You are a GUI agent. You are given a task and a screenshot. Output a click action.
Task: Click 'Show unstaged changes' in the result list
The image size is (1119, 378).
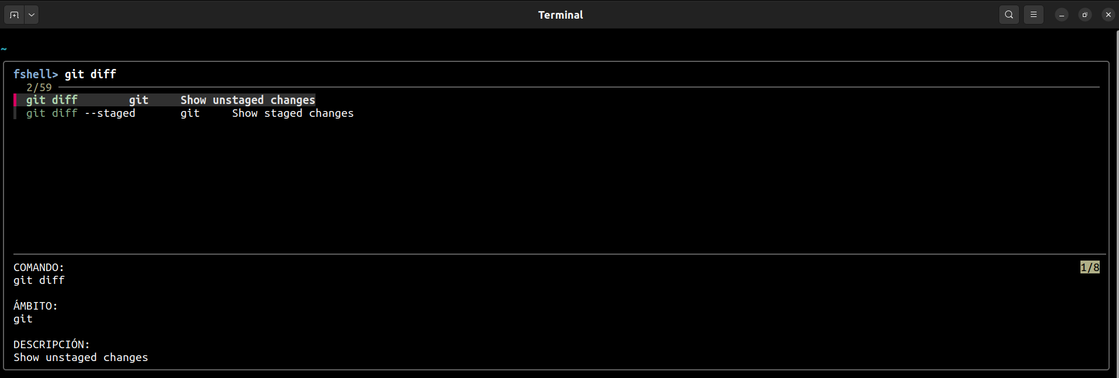pos(248,100)
